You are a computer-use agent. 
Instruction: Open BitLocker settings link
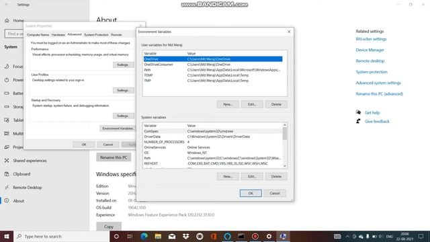pos(371,39)
